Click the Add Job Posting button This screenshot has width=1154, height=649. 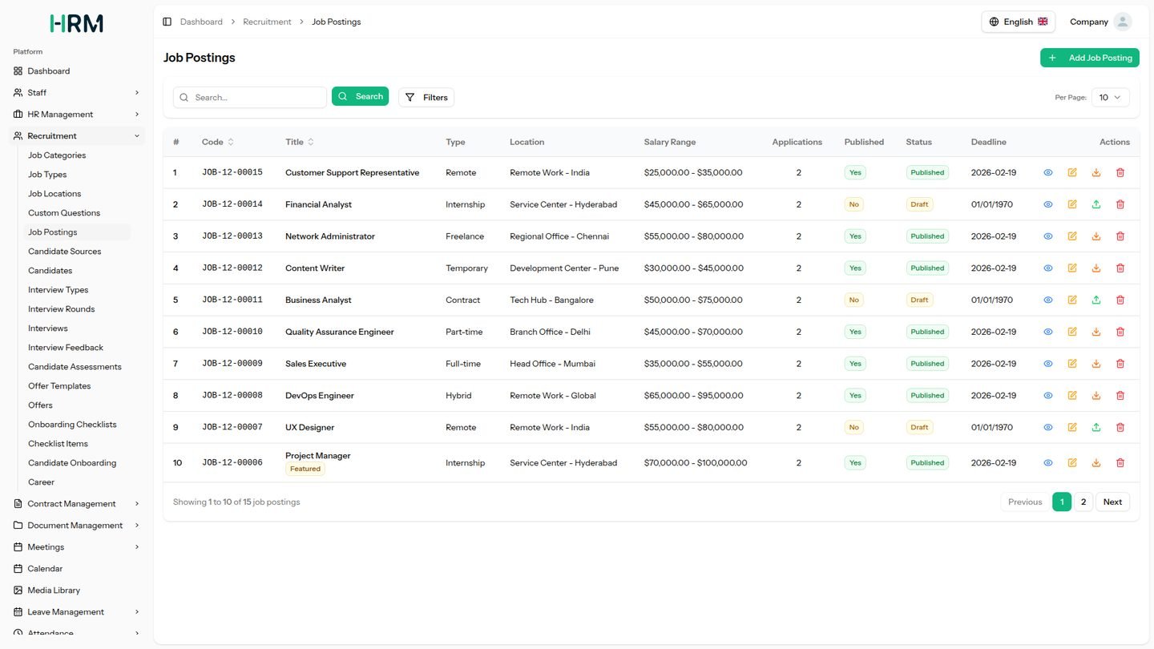pyautogui.click(x=1089, y=58)
